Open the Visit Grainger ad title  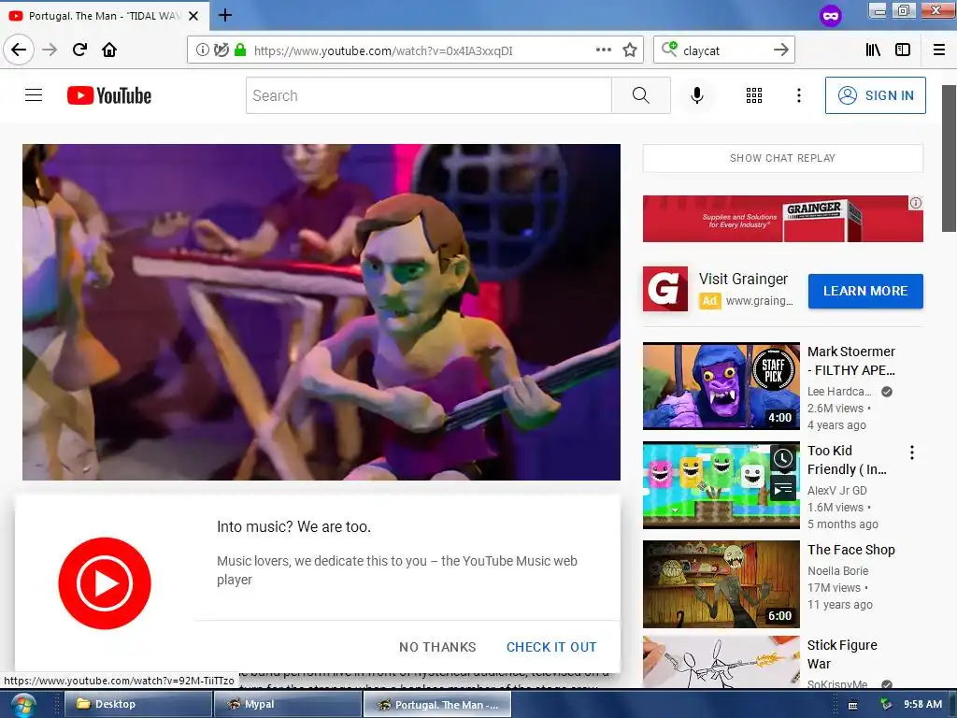(x=743, y=279)
